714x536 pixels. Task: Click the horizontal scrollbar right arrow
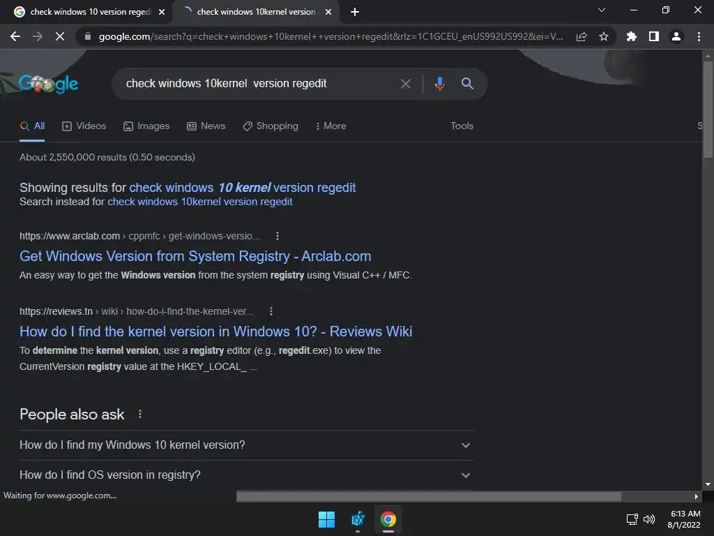point(697,496)
